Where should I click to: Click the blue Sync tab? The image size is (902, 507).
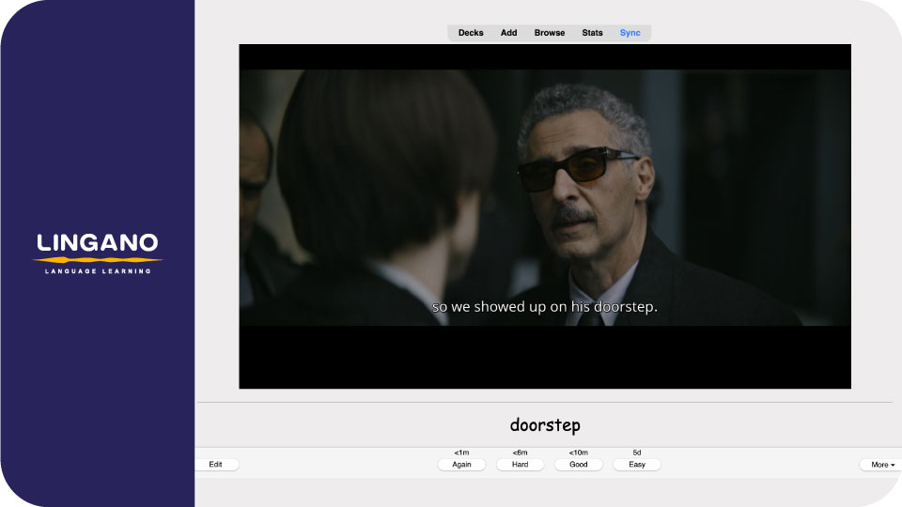(630, 33)
